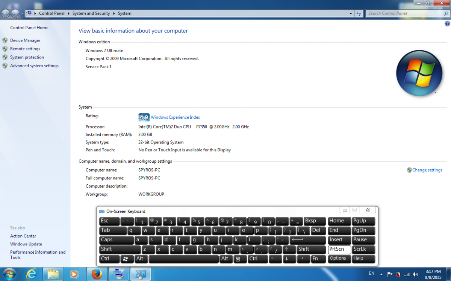Tap the Help key on On-Screen Keyboard
This screenshot has width=451, height=281.
[363, 259]
